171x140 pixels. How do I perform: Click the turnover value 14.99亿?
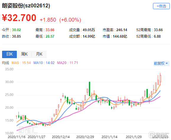(x=89, y=36)
